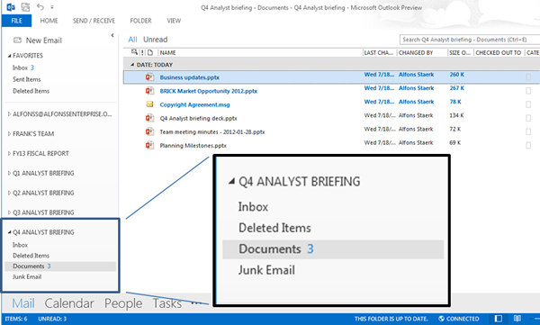Click the search Q4 Analyst briefing documents box
Image resolution: width=540 pixels, height=325 pixels.
click(470, 40)
